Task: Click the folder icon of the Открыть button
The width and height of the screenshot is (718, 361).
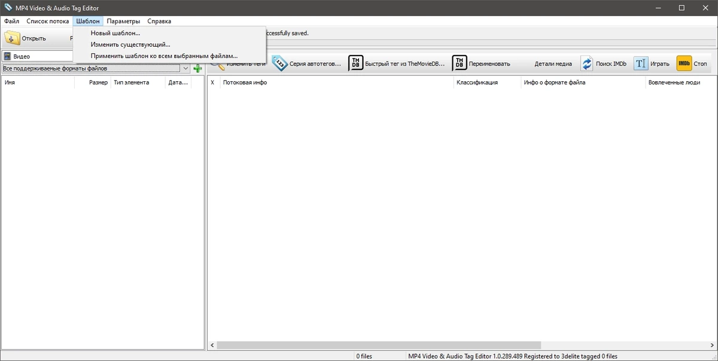Action: click(x=12, y=38)
